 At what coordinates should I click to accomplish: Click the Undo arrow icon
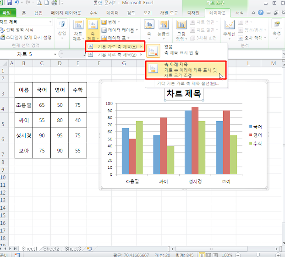click(17, 3)
